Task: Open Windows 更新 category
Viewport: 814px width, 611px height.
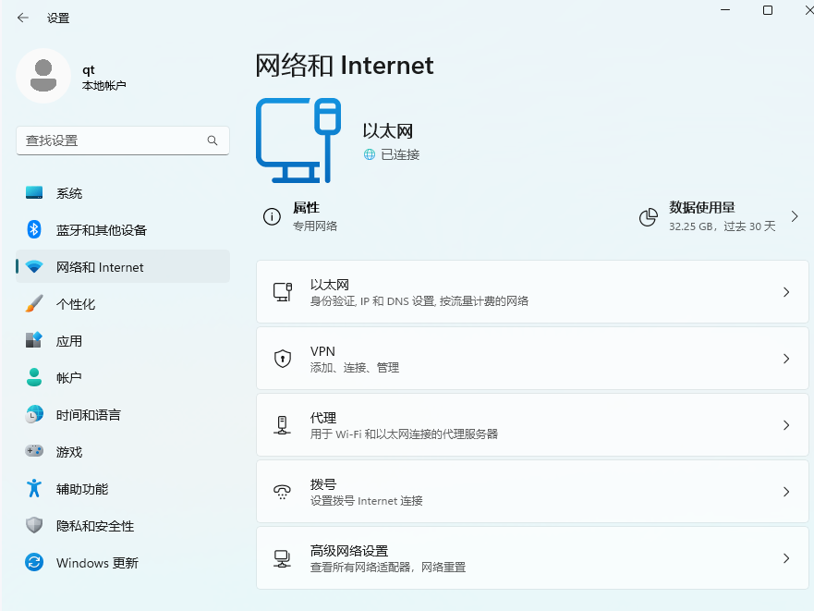Action: [x=123, y=562]
